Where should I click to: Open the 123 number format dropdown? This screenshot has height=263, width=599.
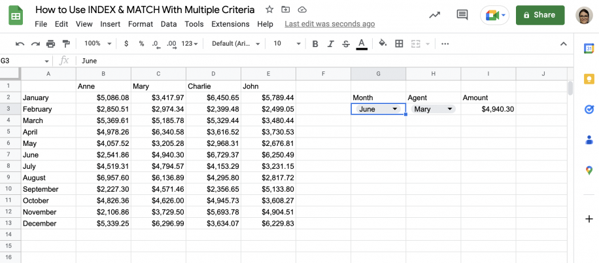pyautogui.click(x=190, y=44)
